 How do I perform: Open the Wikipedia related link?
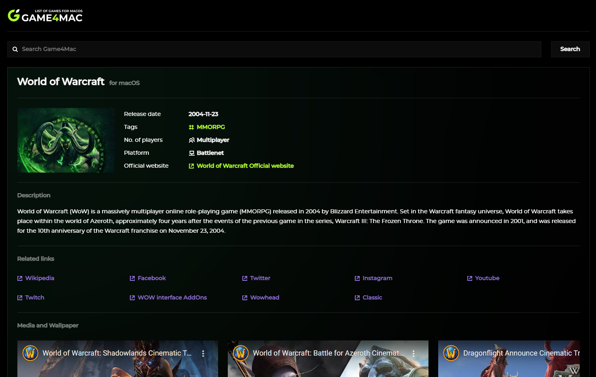40,278
